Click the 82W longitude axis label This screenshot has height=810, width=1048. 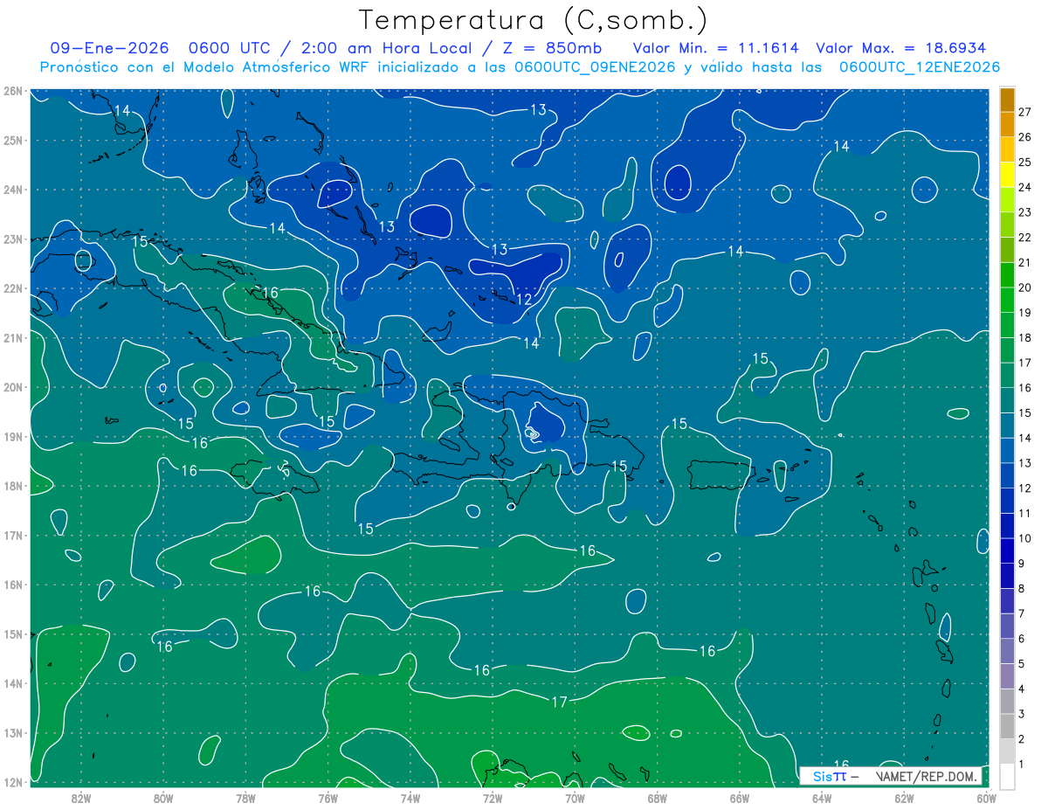point(80,797)
